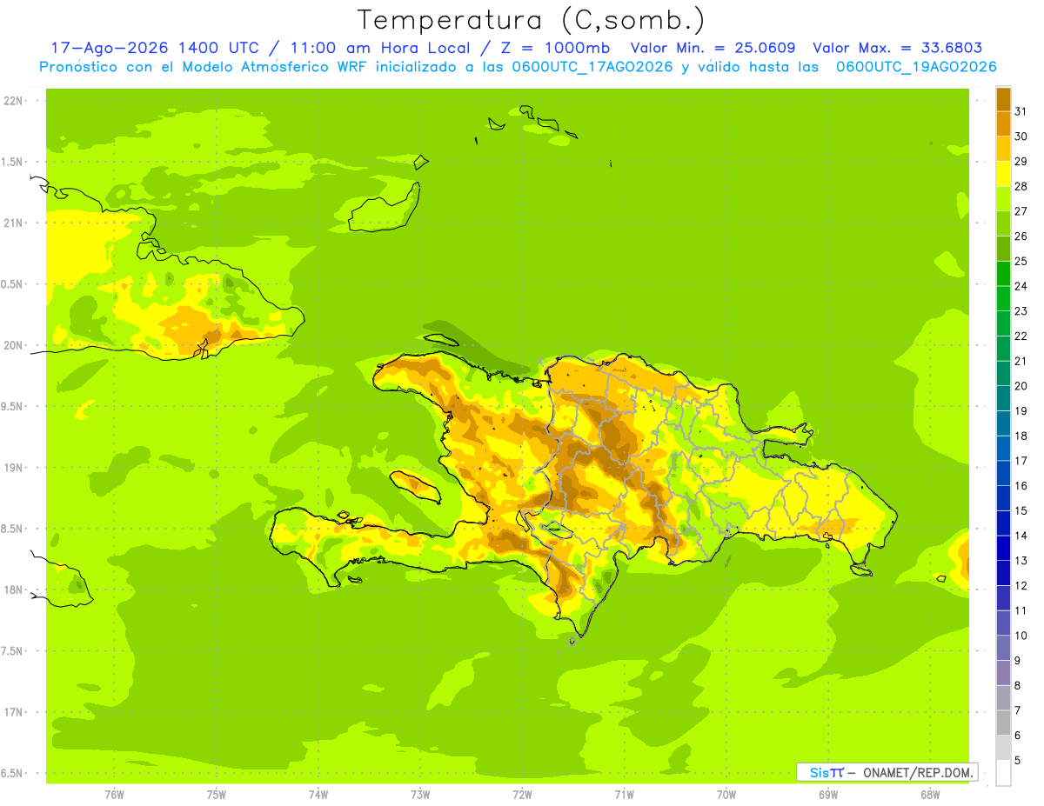Click the "18N" latitude label
The height and width of the screenshot is (806, 1044).
point(14,590)
